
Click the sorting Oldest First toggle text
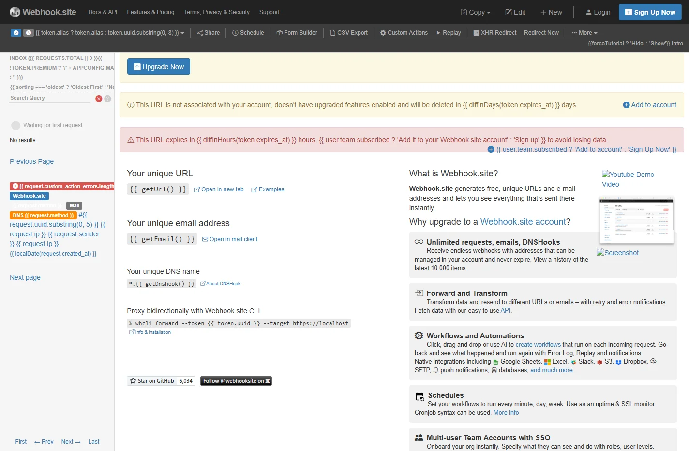tap(62, 87)
